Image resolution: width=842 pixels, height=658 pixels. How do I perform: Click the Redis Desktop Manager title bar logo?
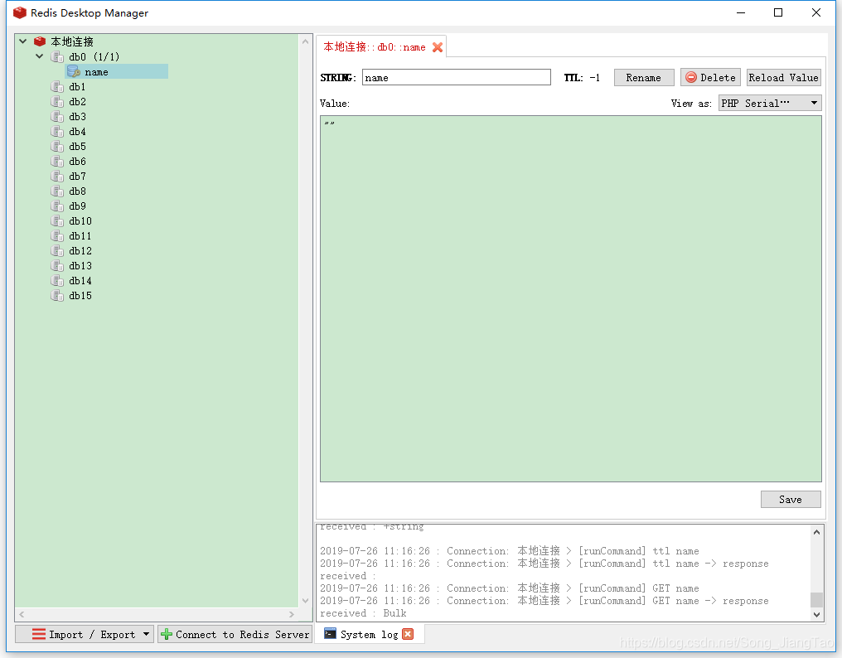point(20,13)
